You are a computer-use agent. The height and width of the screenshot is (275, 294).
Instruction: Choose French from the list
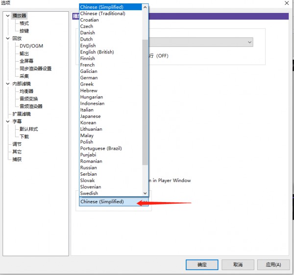(x=111, y=65)
